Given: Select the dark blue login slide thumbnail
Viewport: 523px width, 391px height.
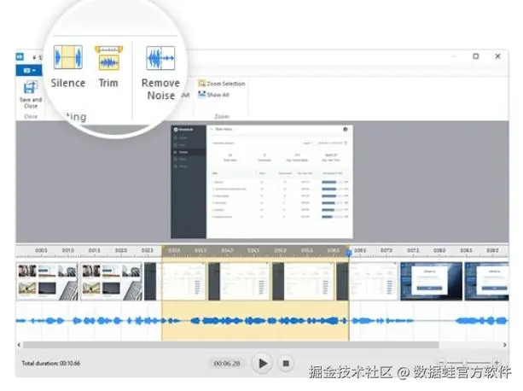Looking at the screenshot, I should [431, 282].
